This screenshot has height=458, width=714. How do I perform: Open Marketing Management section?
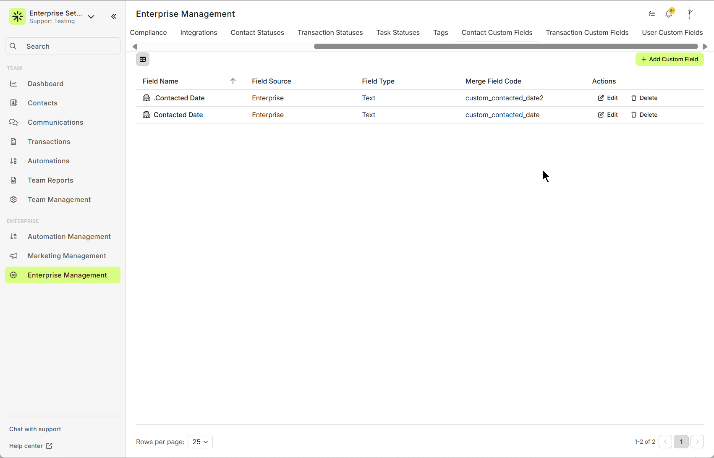pyautogui.click(x=67, y=256)
